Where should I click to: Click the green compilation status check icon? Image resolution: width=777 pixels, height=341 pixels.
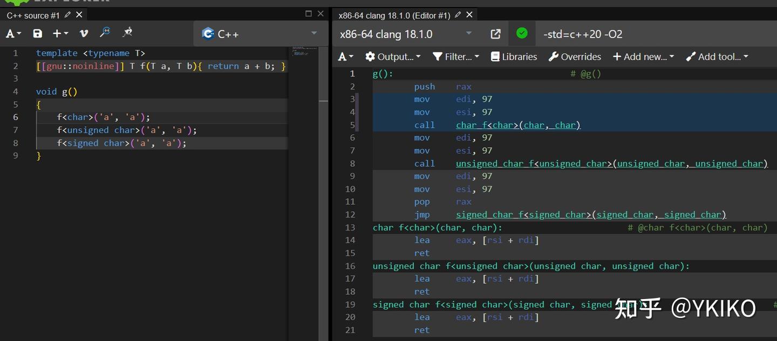click(x=522, y=33)
